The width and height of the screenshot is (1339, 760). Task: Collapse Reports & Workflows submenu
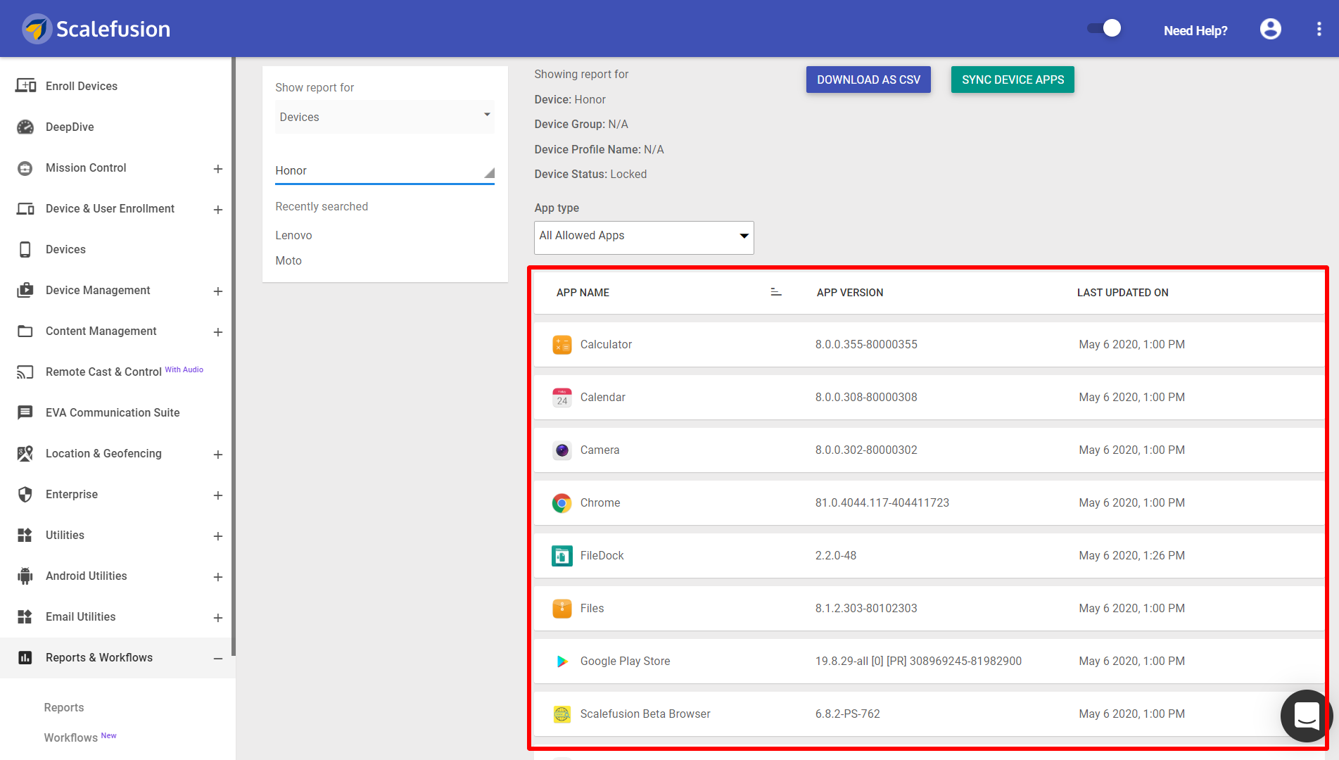tap(218, 659)
